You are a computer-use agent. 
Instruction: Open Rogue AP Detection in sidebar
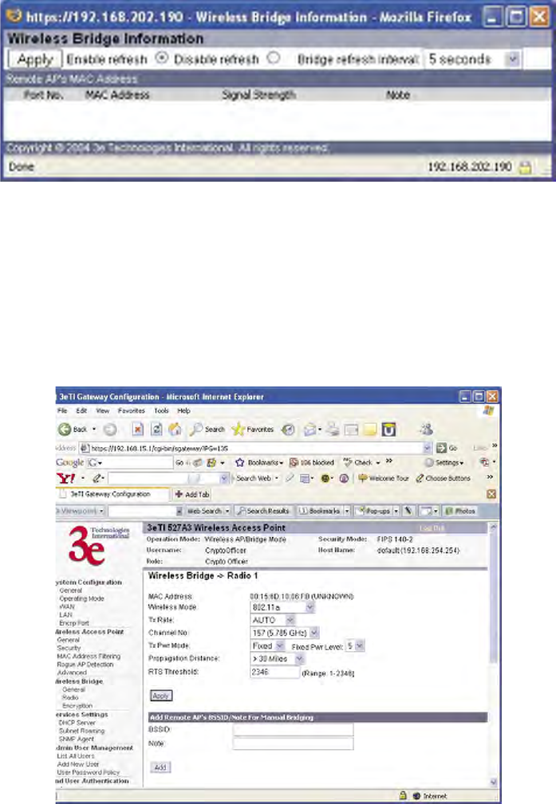point(85,665)
